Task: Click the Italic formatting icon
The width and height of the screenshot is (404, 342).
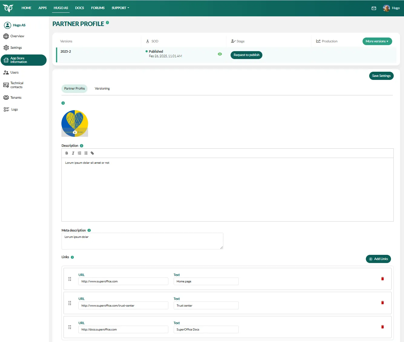Action: (73, 153)
